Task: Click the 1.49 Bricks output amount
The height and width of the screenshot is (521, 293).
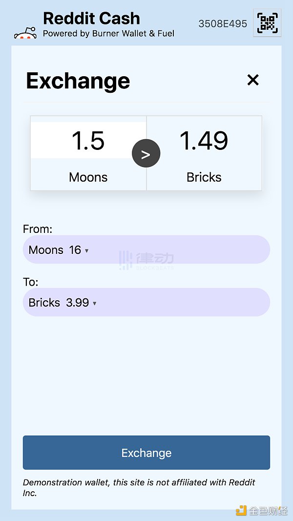Action: pos(204,141)
